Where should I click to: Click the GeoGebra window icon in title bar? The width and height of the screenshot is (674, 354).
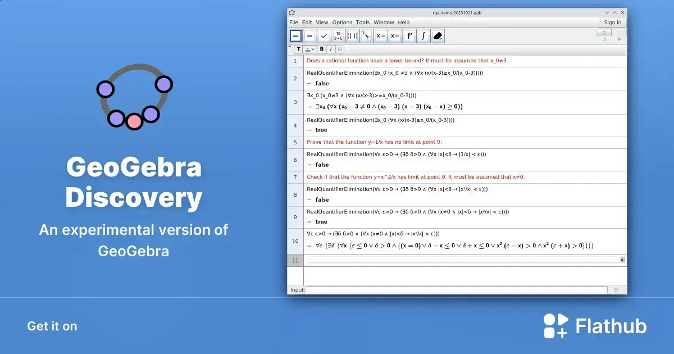click(x=292, y=12)
